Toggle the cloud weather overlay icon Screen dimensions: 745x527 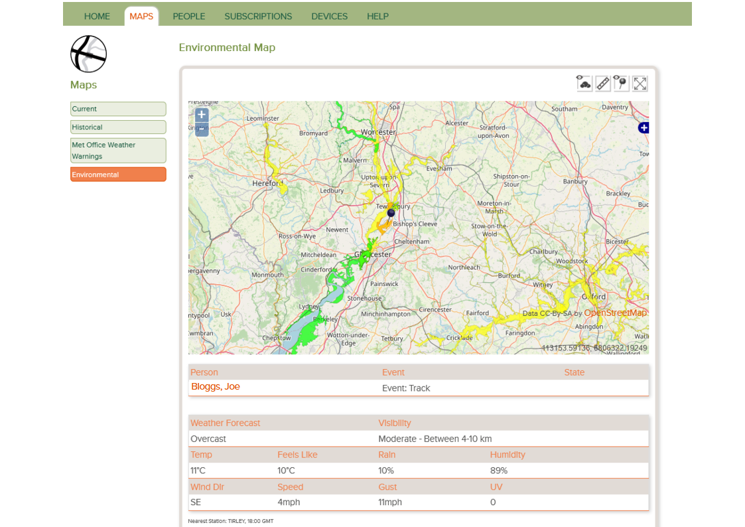point(584,84)
